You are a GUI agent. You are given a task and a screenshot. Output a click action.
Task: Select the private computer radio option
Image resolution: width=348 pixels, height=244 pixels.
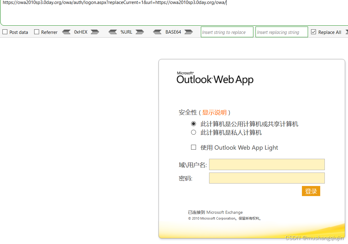pyautogui.click(x=194, y=133)
